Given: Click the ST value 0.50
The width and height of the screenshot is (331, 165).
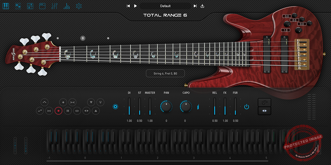Looking at the screenshot, I should click(x=139, y=121).
